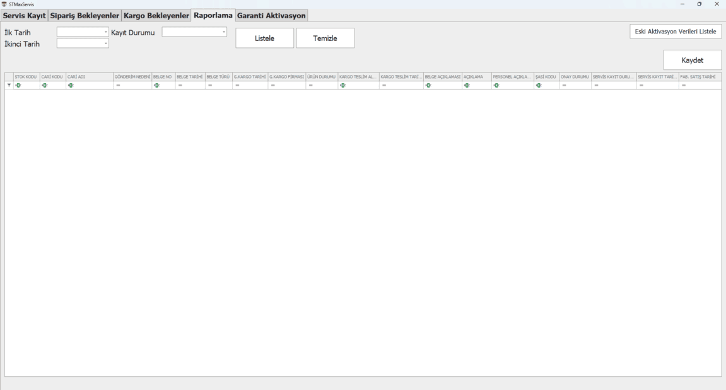
Task: Click the SERVİS KAYIT DURU... column header
Action: click(614, 77)
